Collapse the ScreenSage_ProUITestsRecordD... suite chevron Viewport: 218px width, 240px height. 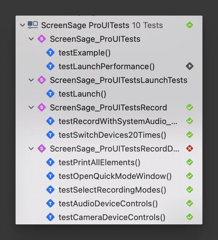tap(31, 149)
